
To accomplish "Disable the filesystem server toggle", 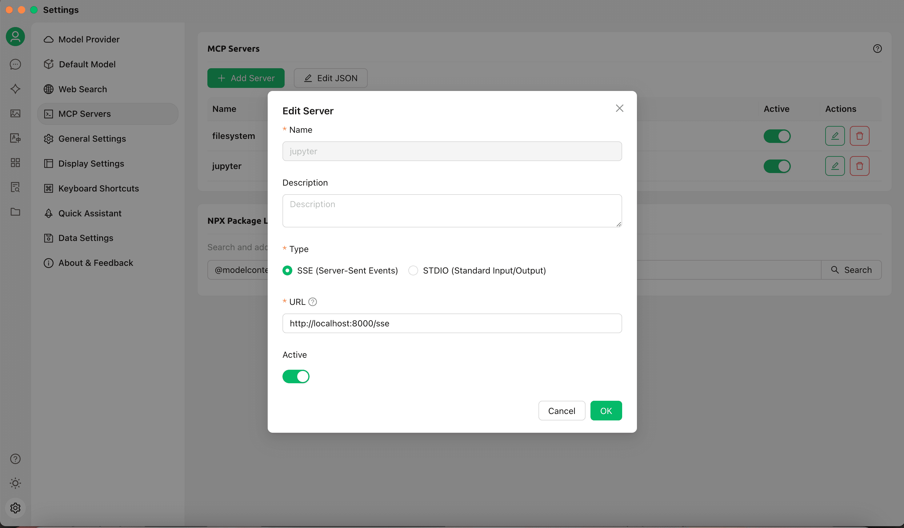I will click(777, 136).
